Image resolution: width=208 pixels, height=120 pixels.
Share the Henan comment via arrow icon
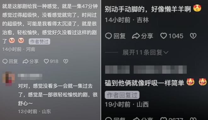(x=26, y=61)
